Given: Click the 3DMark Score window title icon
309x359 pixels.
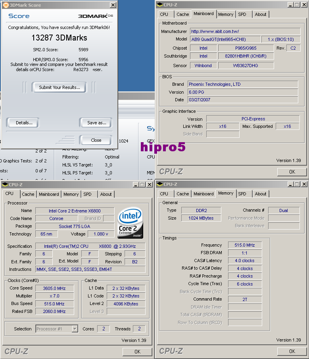Looking at the screenshot, I should tap(6, 5).
